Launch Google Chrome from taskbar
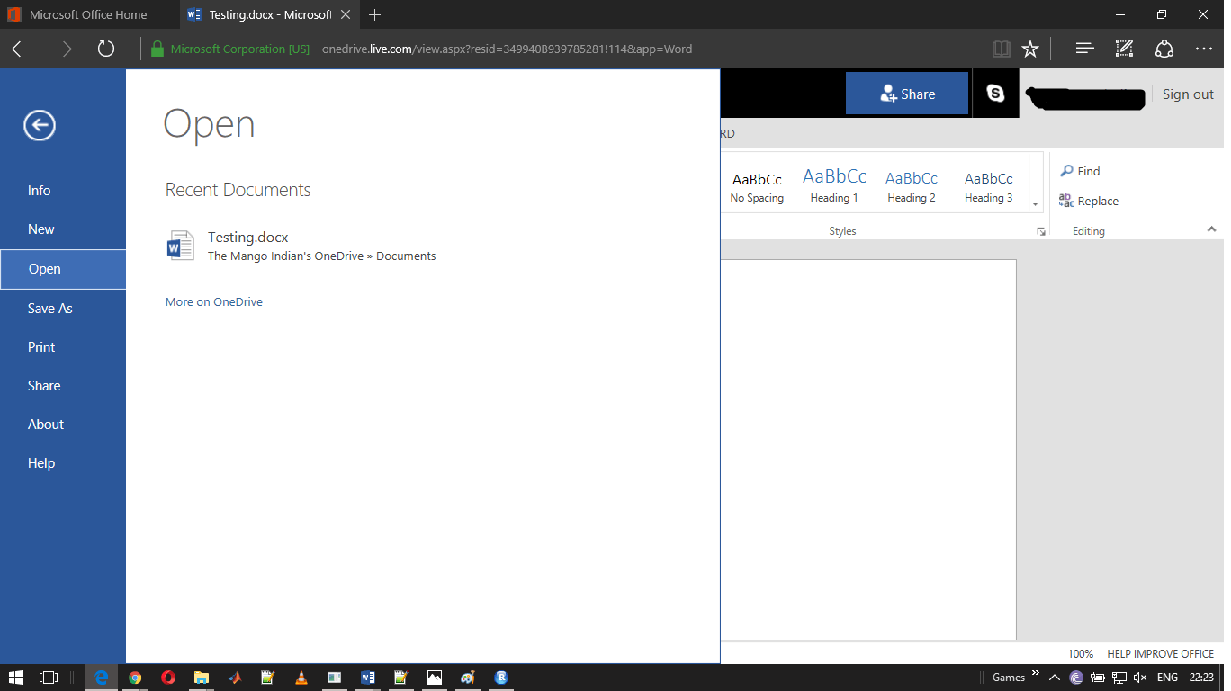Screen dimensions: 1231x691 point(135,678)
